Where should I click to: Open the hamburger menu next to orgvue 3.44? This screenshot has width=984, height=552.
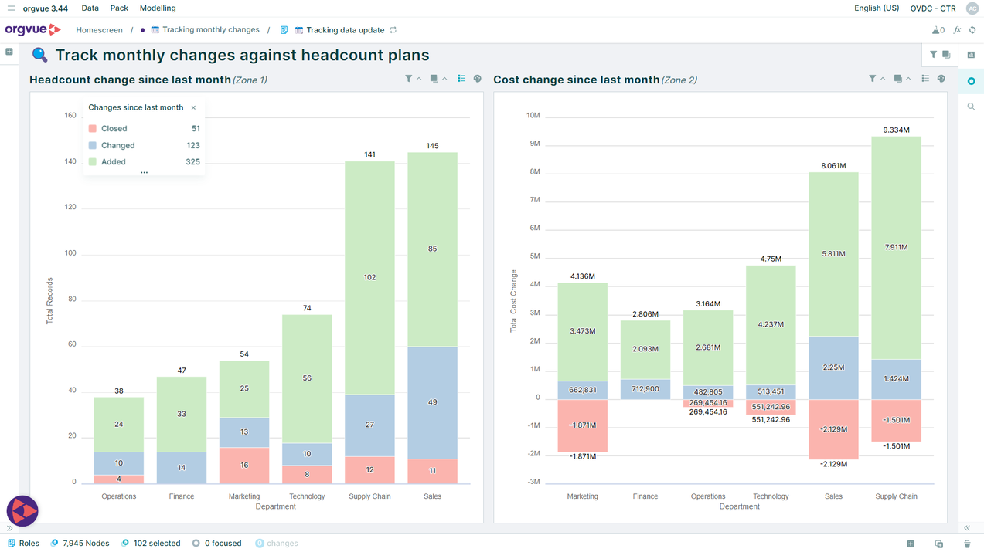pos(11,8)
